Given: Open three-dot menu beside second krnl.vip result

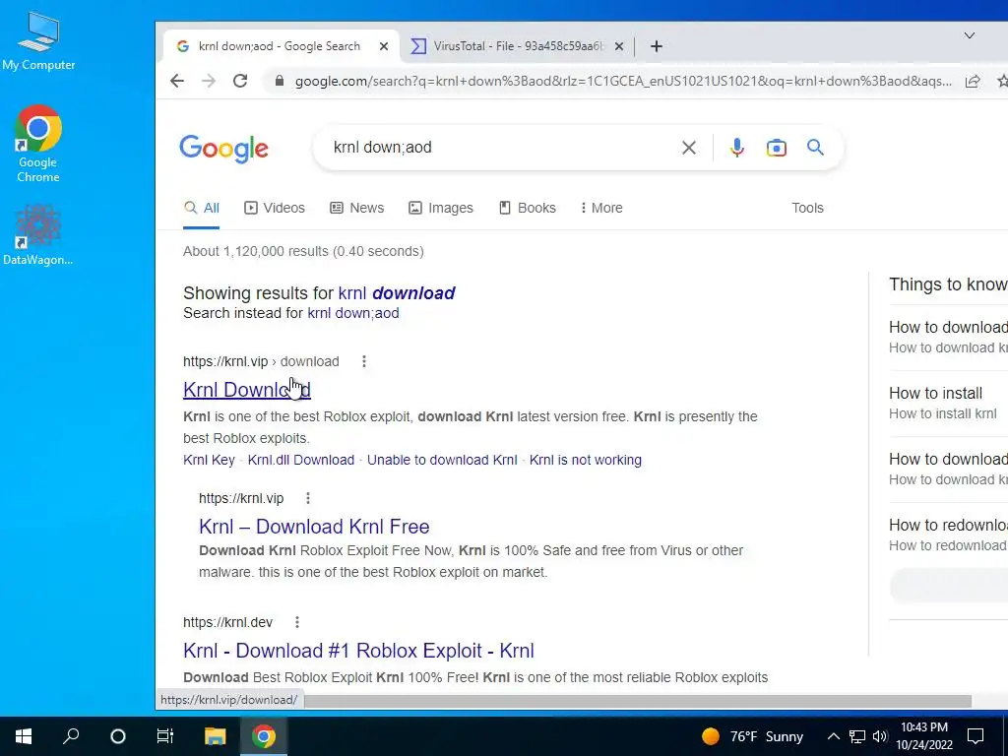Looking at the screenshot, I should [x=308, y=498].
